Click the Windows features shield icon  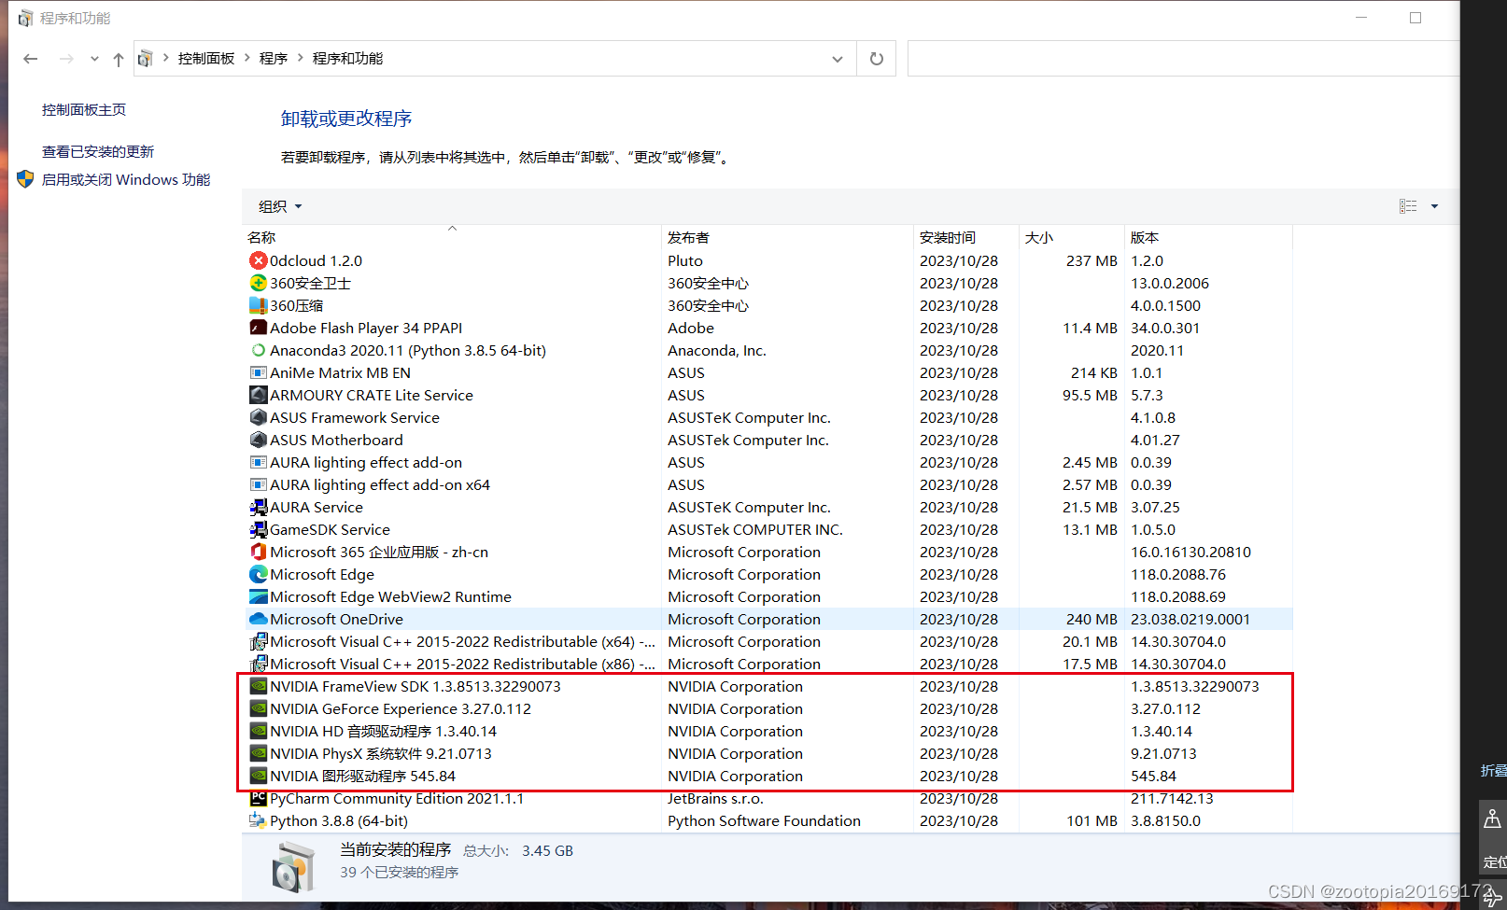pos(25,179)
